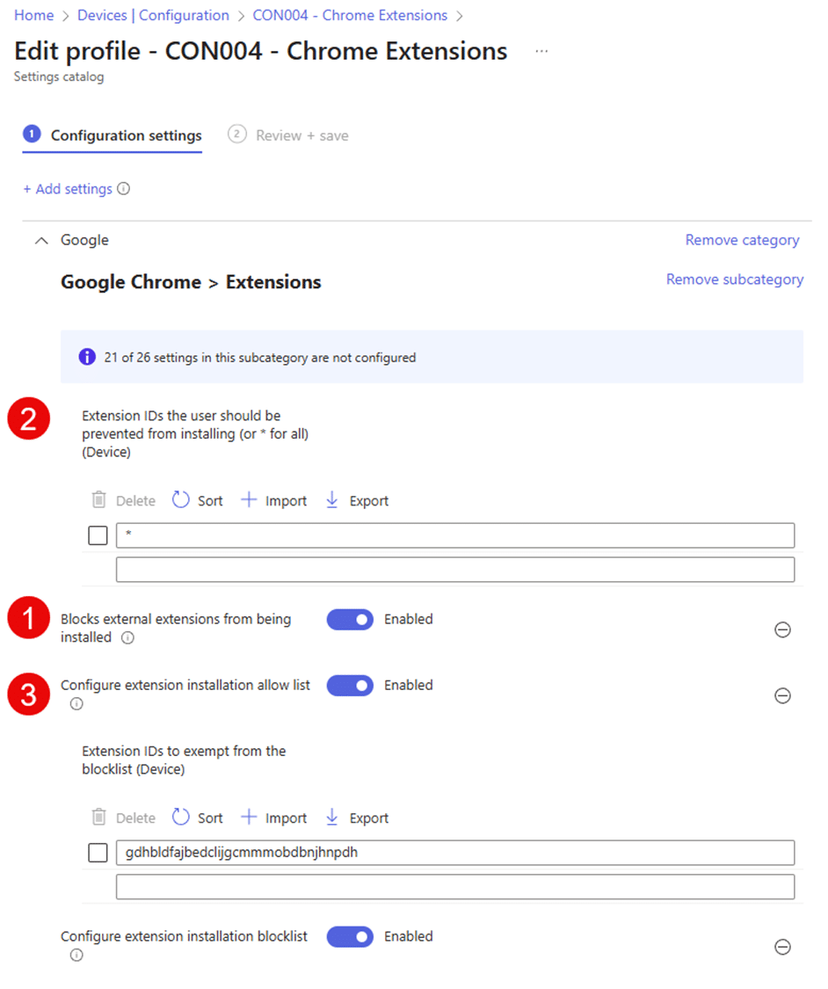Open the Configuration settings tab
Image resolution: width=828 pixels, height=989 pixels.
coord(126,135)
